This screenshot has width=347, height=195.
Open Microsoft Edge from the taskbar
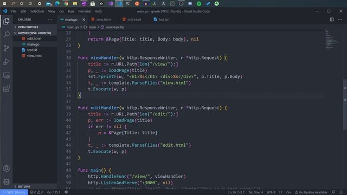point(57,4)
